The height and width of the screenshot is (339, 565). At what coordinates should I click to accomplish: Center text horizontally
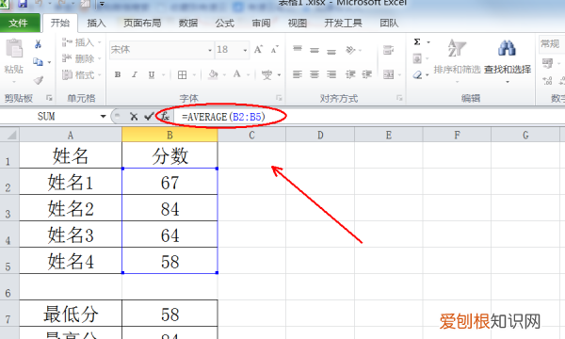coord(315,74)
